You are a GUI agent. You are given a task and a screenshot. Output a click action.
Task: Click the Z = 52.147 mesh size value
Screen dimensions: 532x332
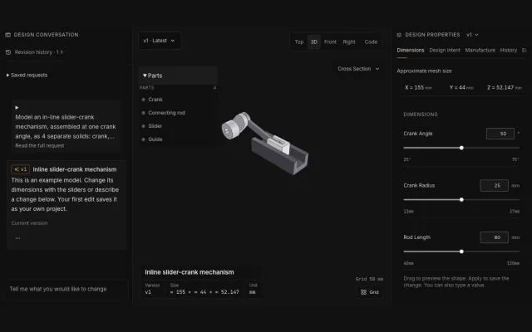(505, 88)
